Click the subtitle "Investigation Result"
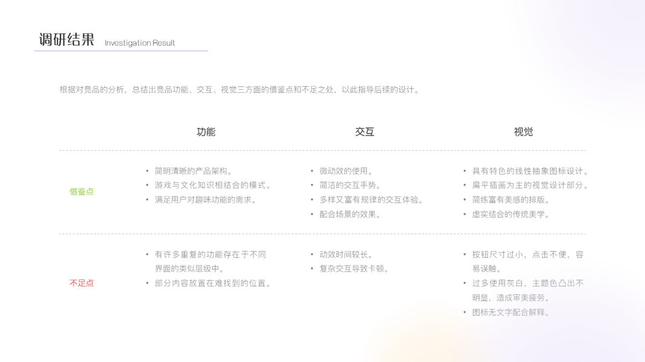The image size is (645, 362). 140,43
